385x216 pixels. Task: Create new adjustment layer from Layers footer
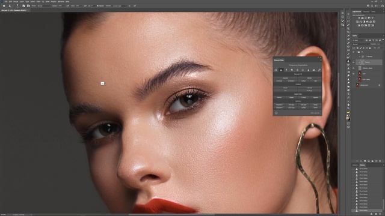369,161
